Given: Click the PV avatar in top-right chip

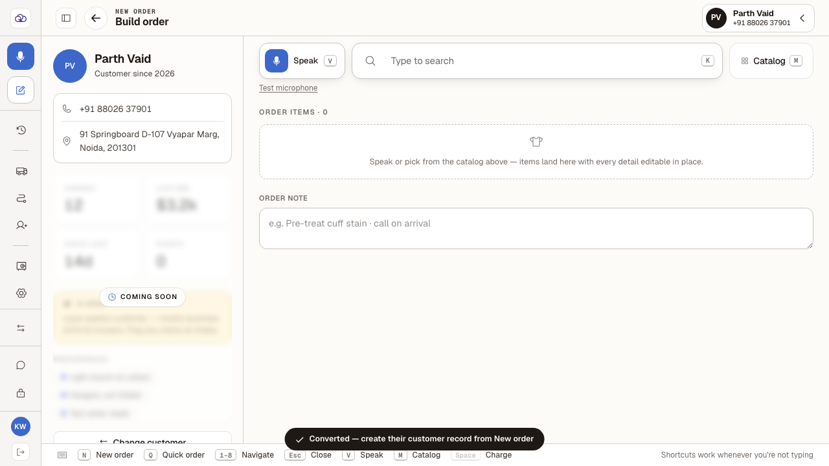Looking at the screenshot, I should pyautogui.click(x=716, y=17).
